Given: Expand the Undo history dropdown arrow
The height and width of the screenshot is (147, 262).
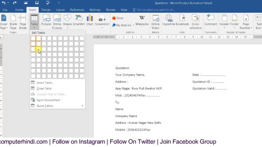Looking at the screenshot, I should [x=8, y=3].
